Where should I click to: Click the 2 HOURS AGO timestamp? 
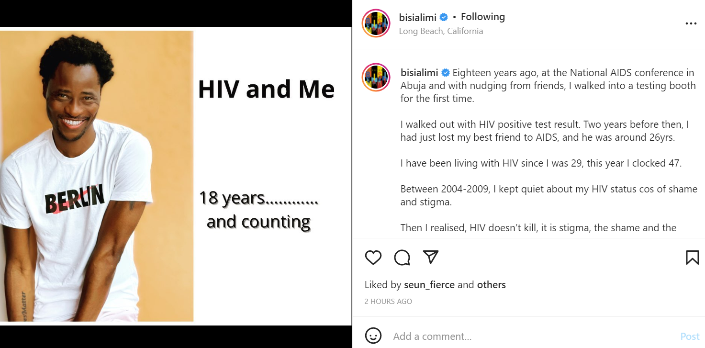[388, 302]
